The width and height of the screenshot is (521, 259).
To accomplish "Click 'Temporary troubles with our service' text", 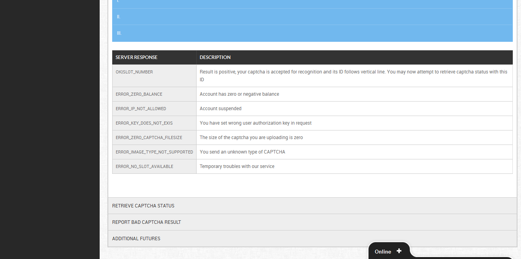I will coord(237,166).
